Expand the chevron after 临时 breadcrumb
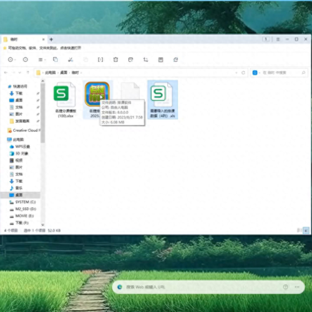The height and width of the screenshot is (312, 312). coord(81,72)
